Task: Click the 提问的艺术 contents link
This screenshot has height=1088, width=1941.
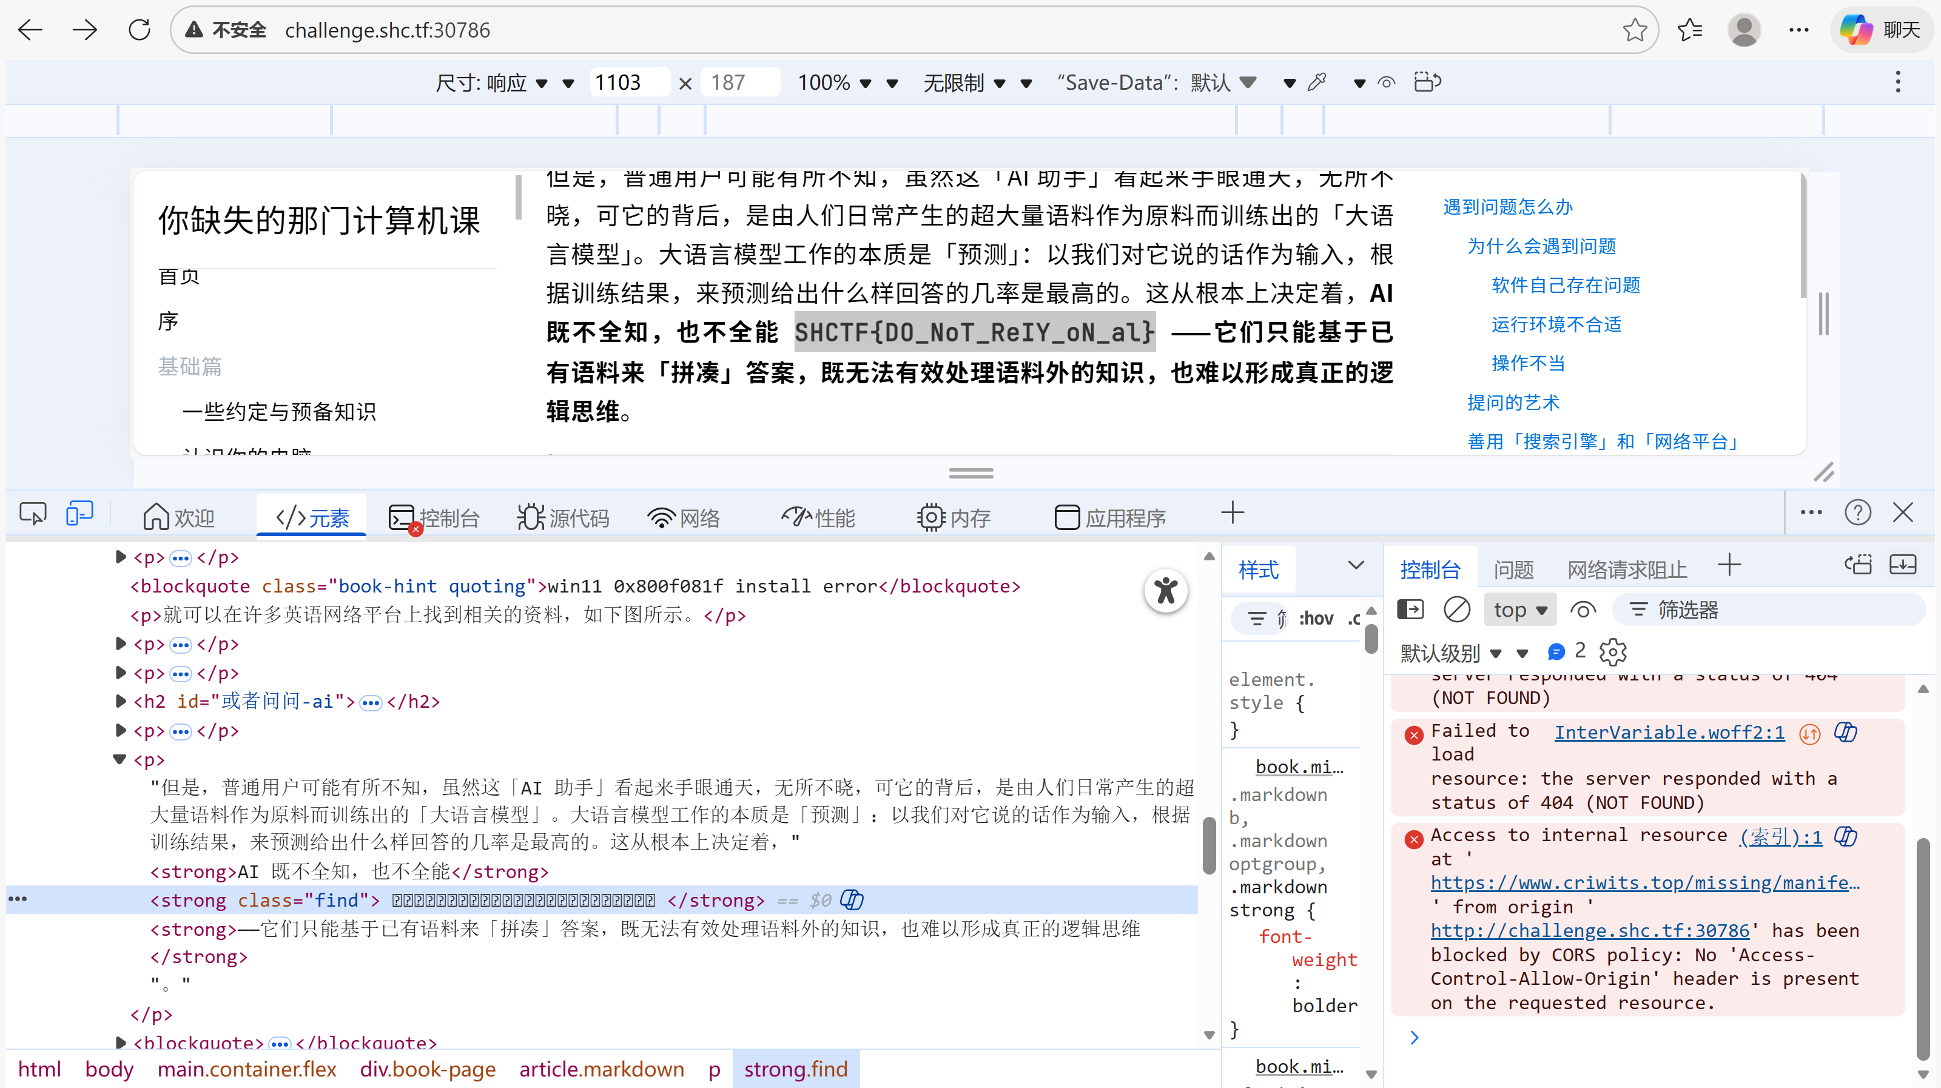Action: click(1513, 402)
